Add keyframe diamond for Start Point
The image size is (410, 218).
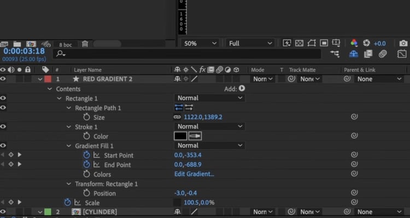click(11, 155)
